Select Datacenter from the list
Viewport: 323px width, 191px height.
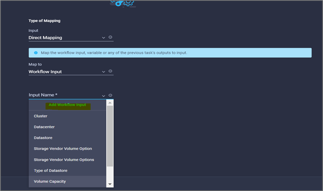click(67, 127)
